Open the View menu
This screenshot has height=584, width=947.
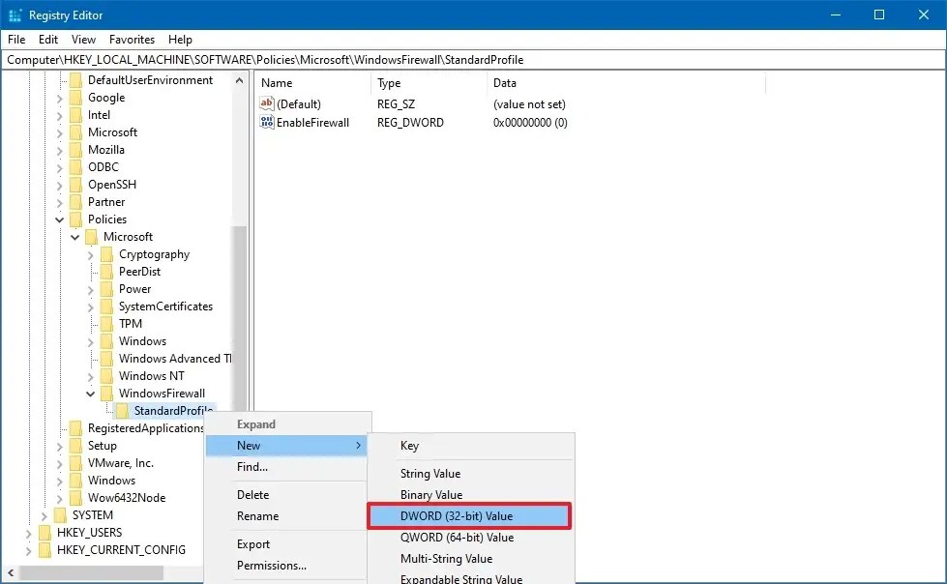tap(83, 40)
